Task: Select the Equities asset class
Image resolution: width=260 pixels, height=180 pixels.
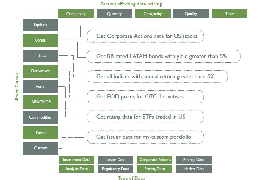Action: (x=40, y=25)
